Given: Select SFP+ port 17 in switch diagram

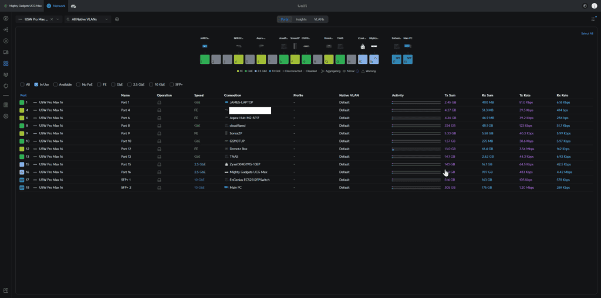Looking at the screenshot, I should (x=396, y=59).
